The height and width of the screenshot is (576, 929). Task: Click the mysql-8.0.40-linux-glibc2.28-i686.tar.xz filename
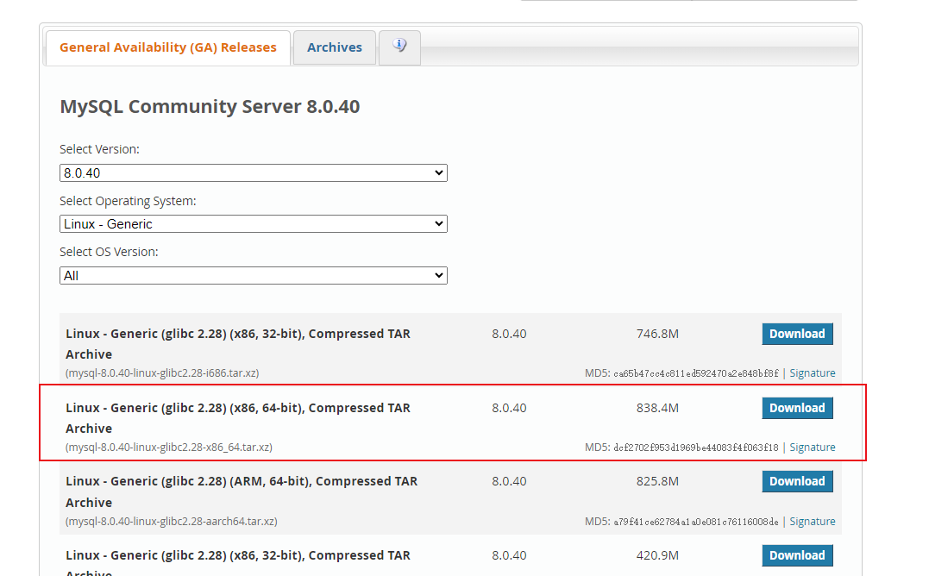pos(162,373)
